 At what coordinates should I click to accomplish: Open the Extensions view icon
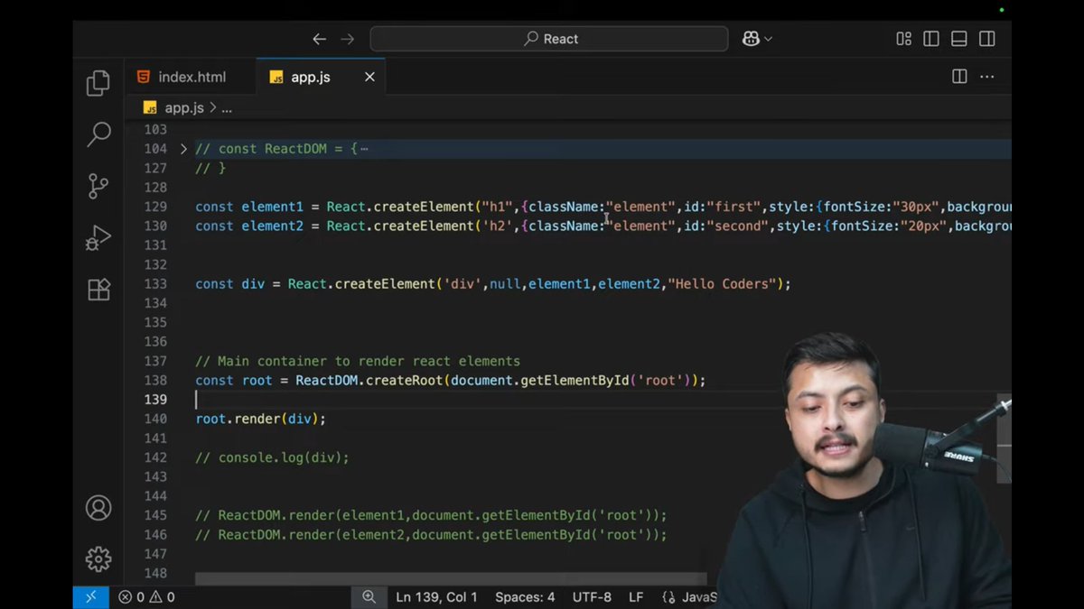pyautogui.click(x=98, y=289)
